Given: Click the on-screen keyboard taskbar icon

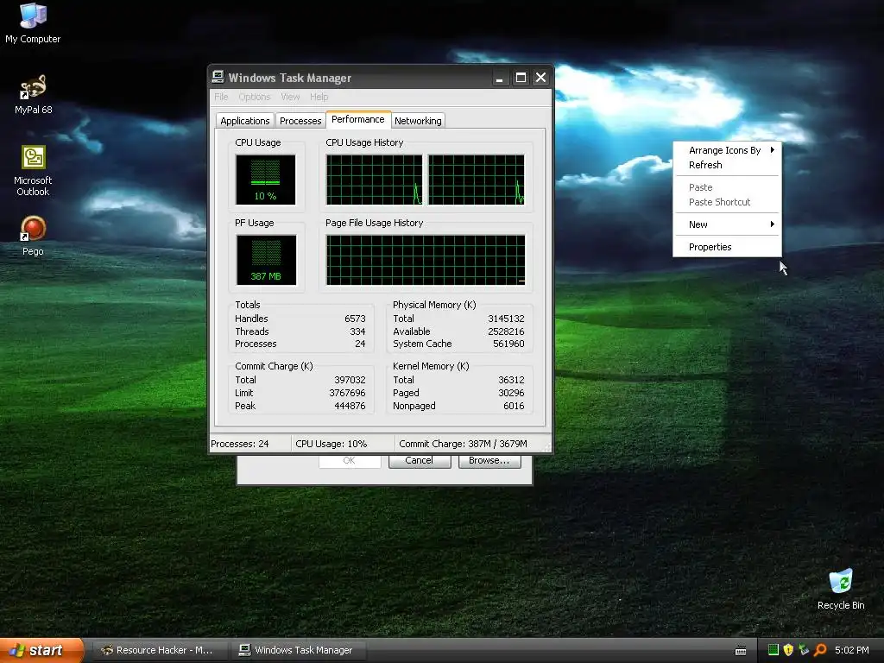Looking at the screenshot, I should (741, 651).
